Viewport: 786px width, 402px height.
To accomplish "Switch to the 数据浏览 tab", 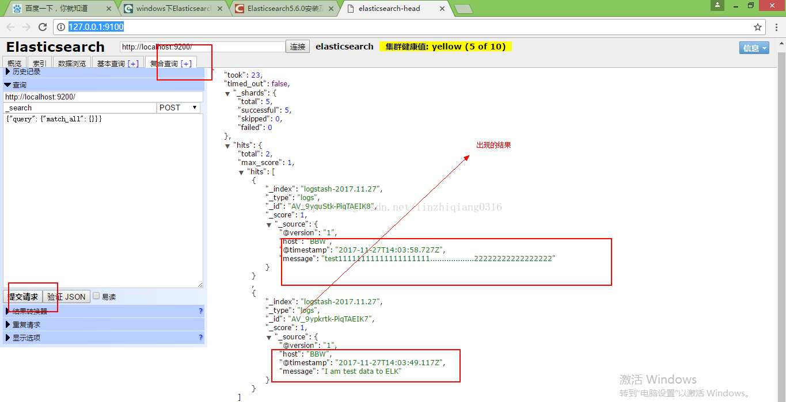I will 72,63.
